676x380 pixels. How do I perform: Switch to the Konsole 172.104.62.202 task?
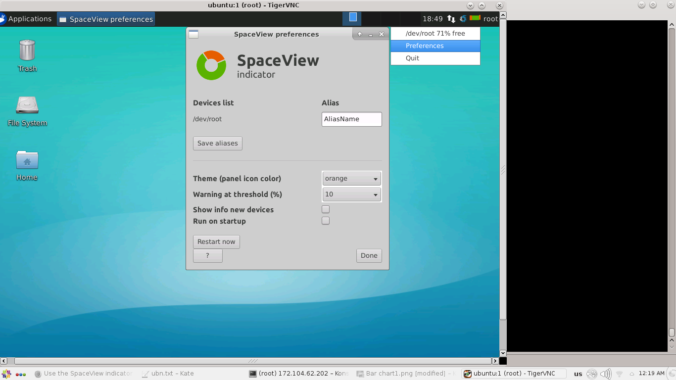(299, 374)
